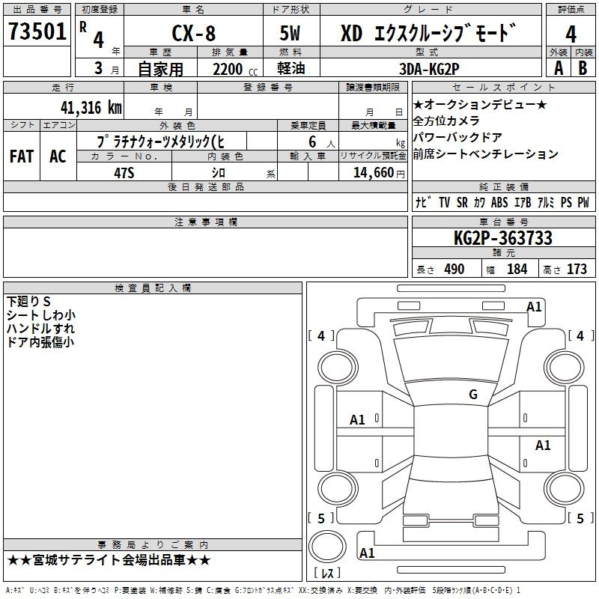Select the 宮城サテライト会場出品車 office notice
Screen dimensions: 599x599
(109, 560)
